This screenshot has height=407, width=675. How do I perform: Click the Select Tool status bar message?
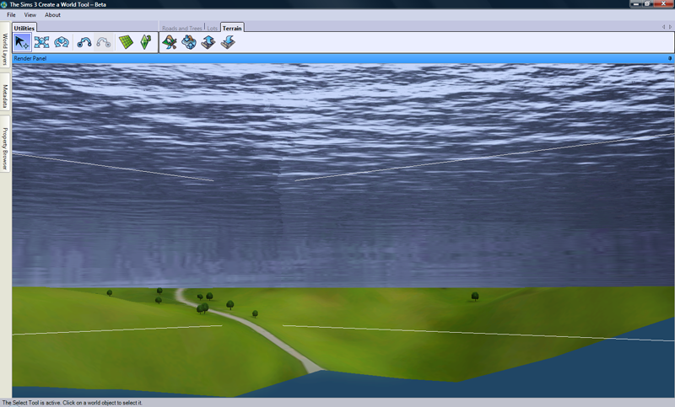tap(72, 403)
